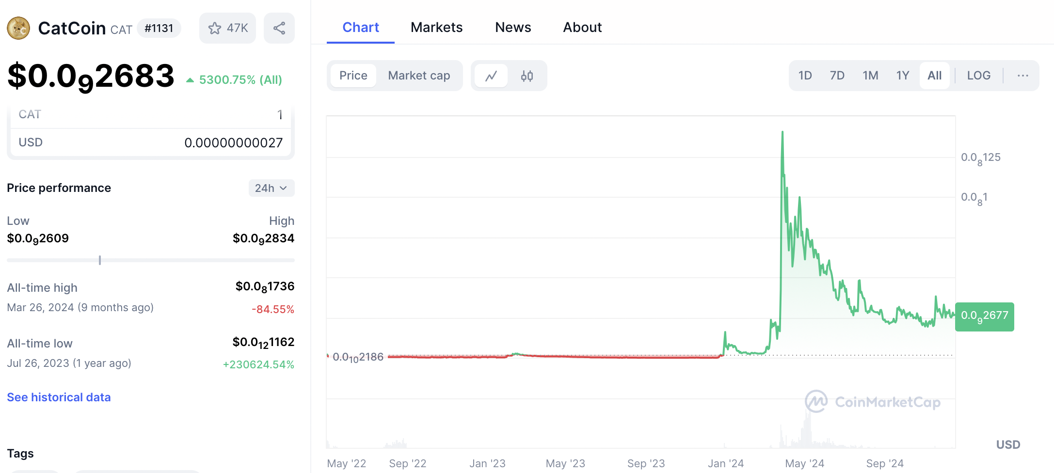The image size is (1054, 473).
Task: Click the share icon button
Action: pyautogui.click(x=279, y=28)
